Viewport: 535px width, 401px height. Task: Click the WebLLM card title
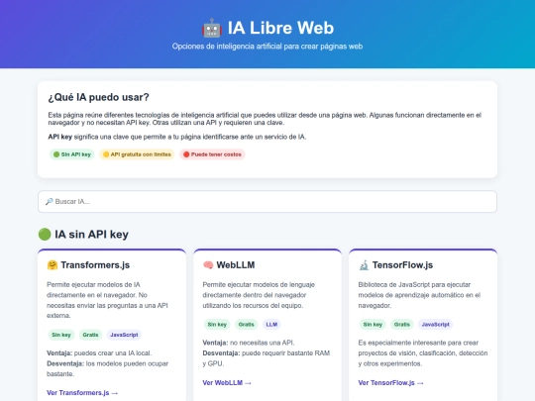pyautogui.click(x=236, y=265)
